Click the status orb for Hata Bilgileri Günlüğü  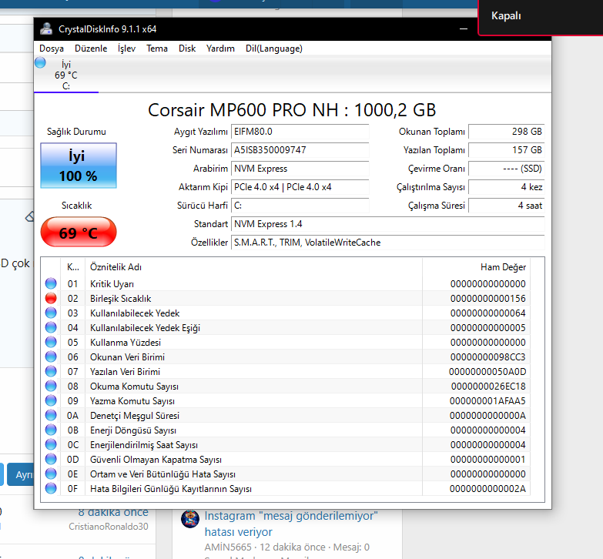tap(51, 488)
